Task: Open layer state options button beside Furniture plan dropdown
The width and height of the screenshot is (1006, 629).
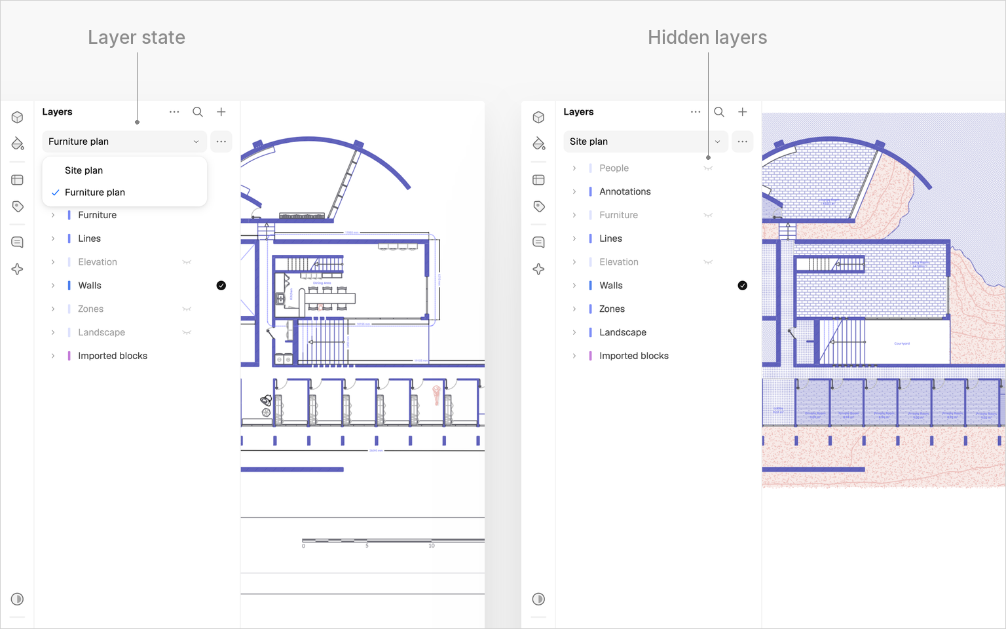Action: click(221, 142)
